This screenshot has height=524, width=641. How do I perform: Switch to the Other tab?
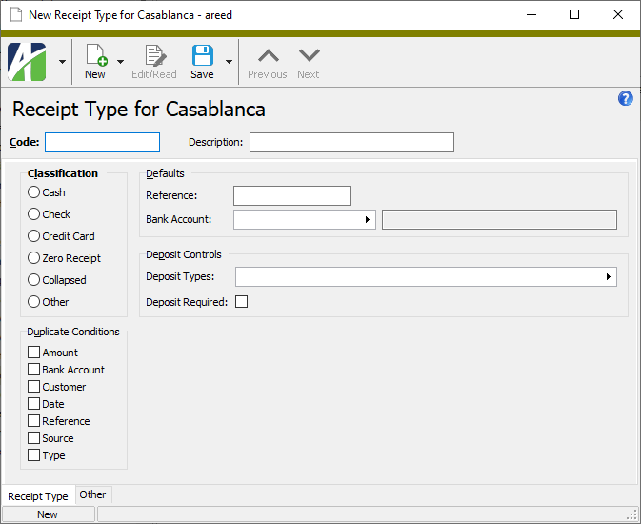92,494
